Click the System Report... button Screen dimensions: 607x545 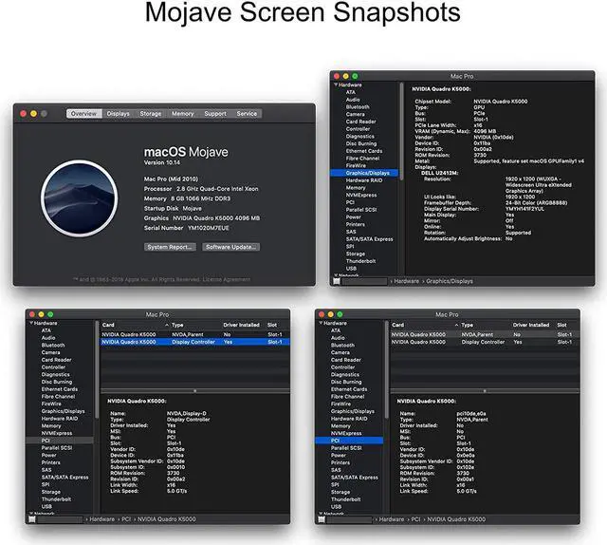[171, 247]
